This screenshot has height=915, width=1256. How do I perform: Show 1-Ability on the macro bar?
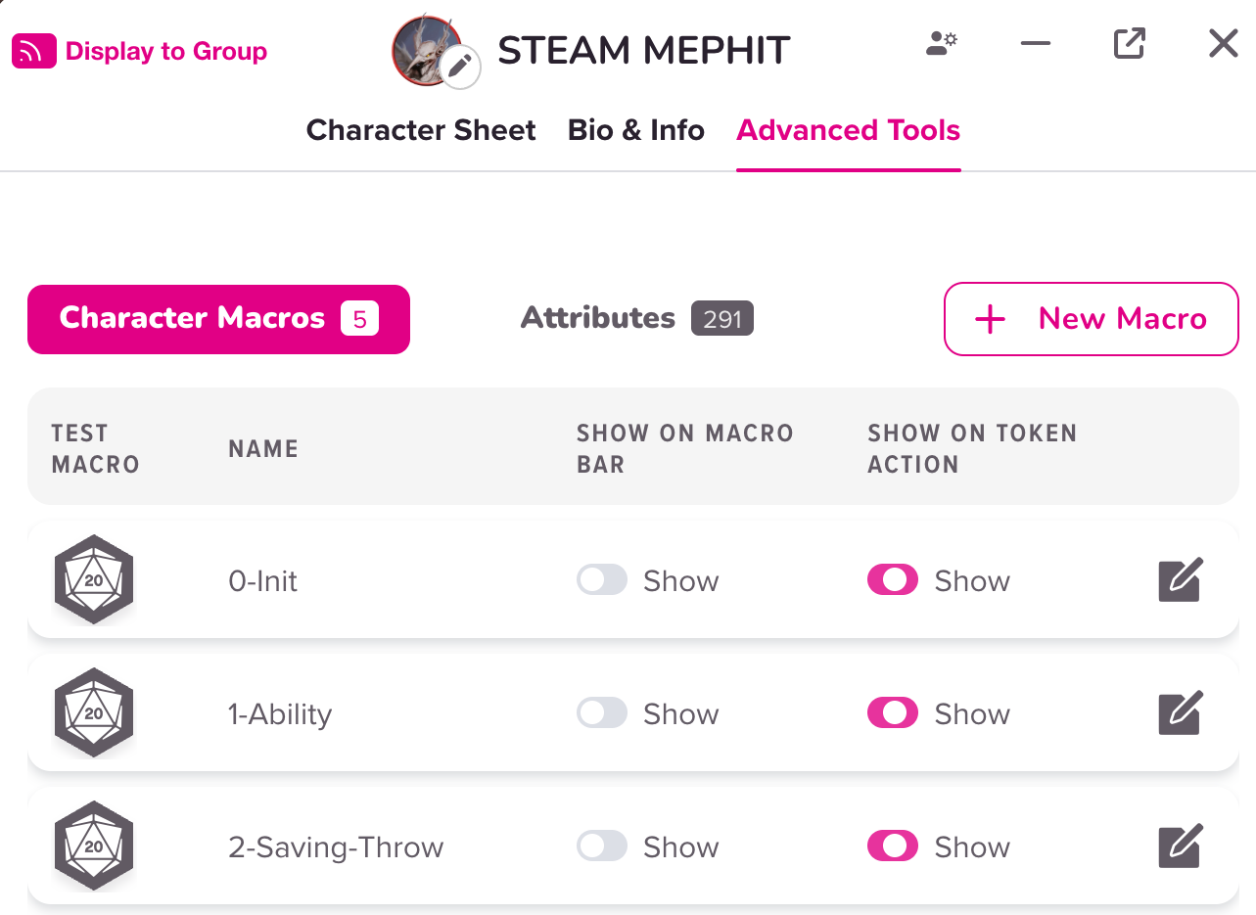point(601,713)
